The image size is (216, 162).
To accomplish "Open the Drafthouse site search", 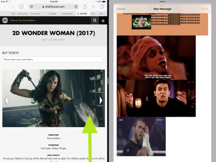I will coord(95,20).
